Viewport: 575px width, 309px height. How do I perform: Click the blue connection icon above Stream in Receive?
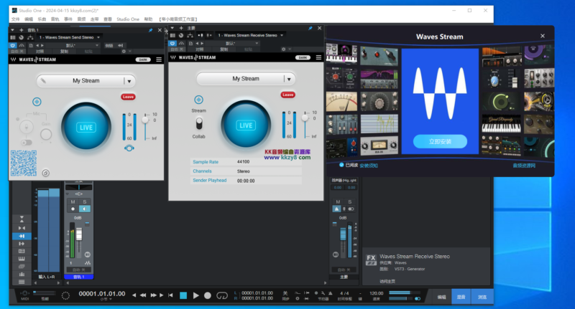[199, 100]
